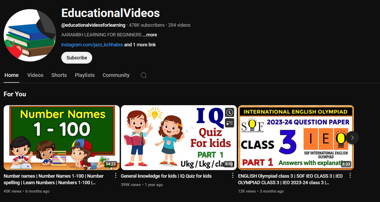Click '45K views • 6 months ago' text
This screenshot has width=380, height=202.
pos(26,191)
